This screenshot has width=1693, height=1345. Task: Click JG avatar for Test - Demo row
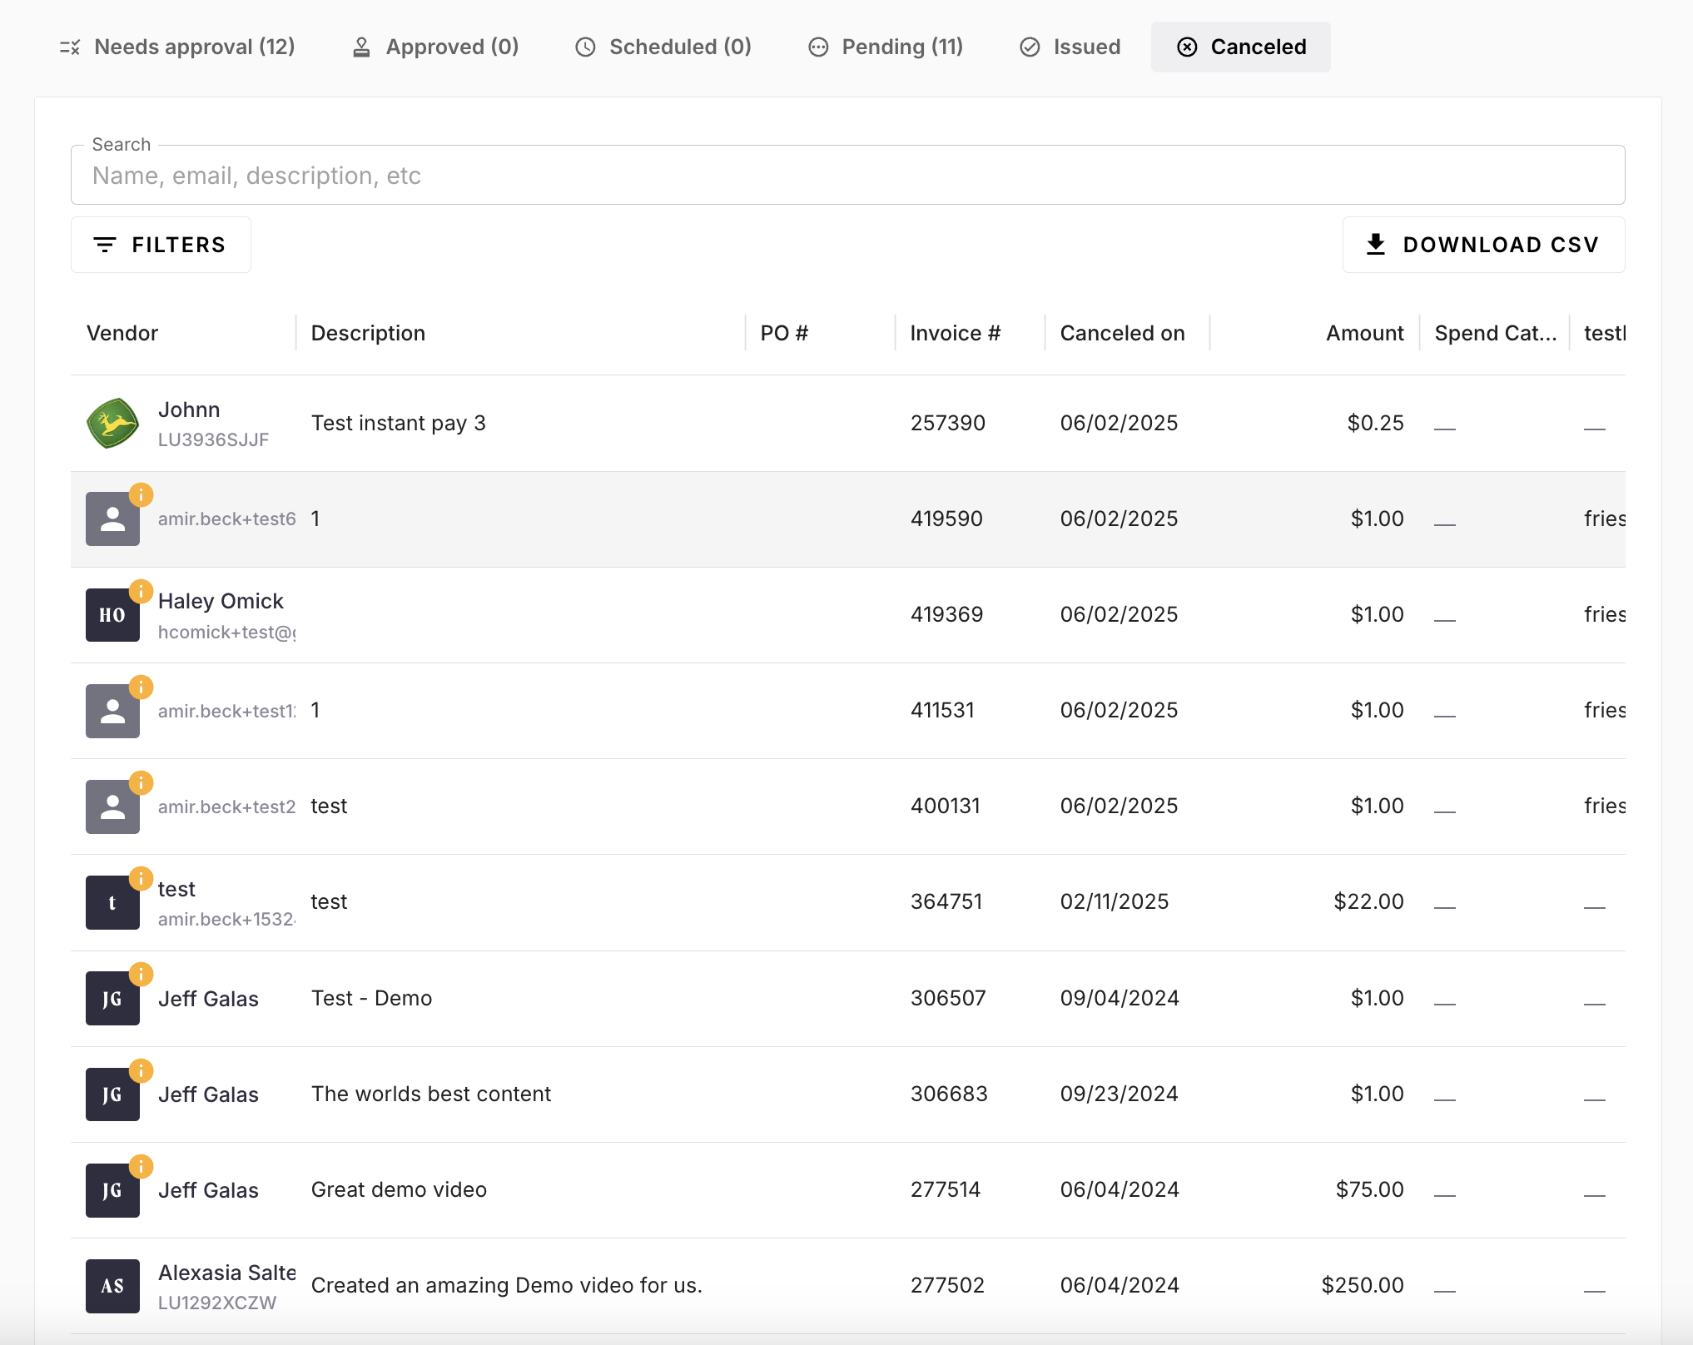click(x=112, y=998)
